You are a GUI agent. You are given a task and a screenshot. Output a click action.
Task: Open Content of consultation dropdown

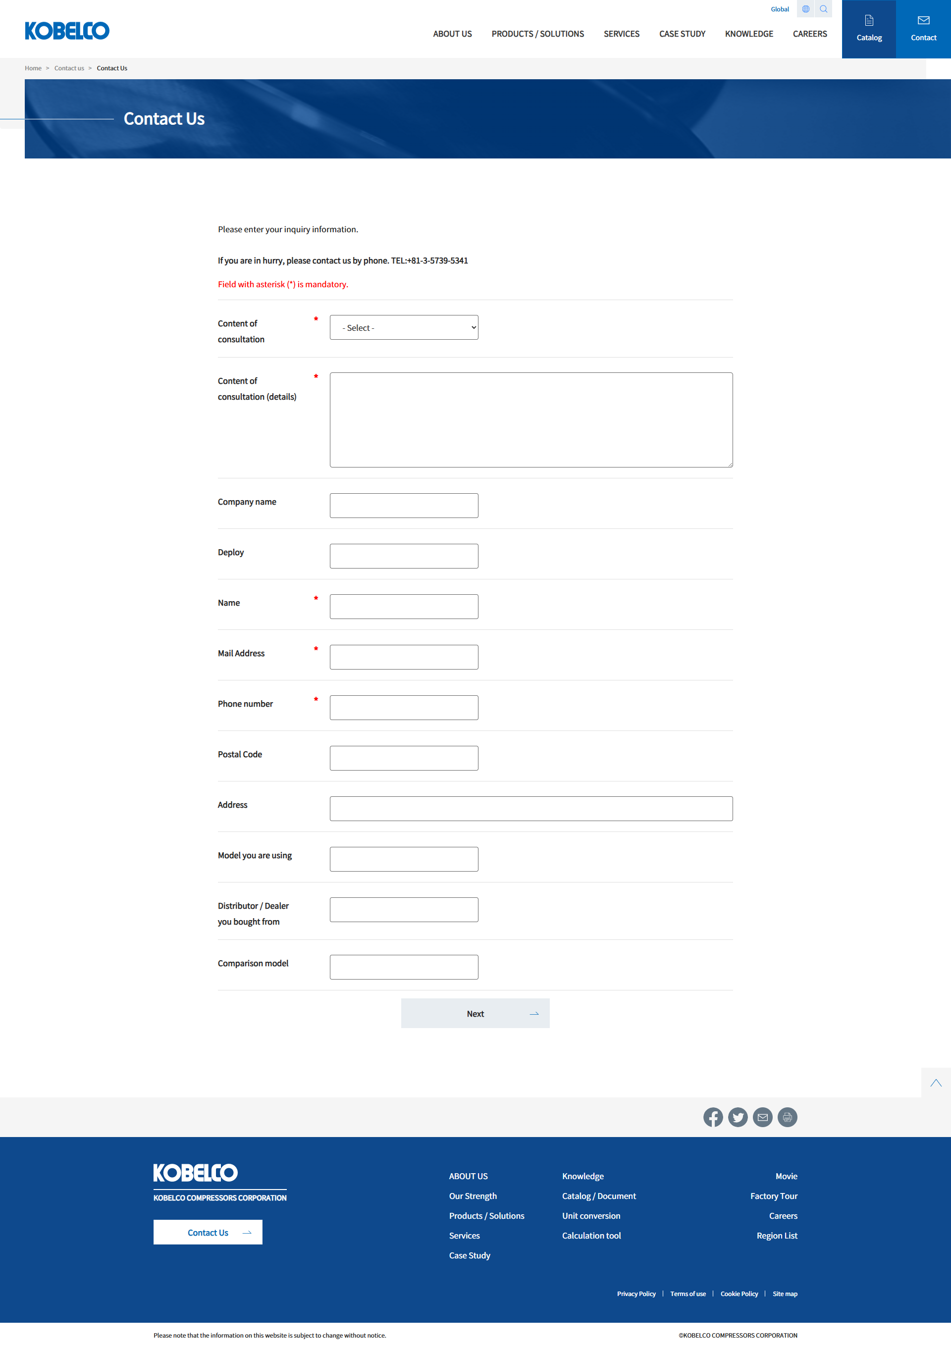pyautogui.click(x=403, y=328)
